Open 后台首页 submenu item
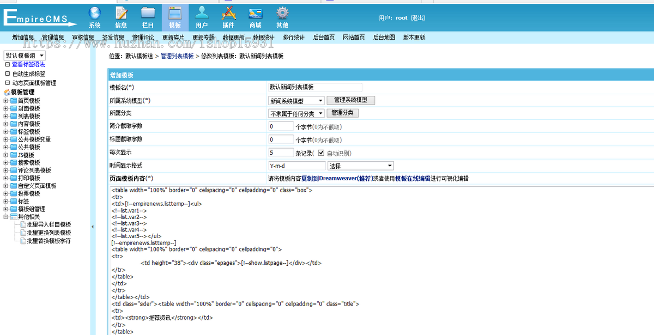This screenshot has width=654, height=335. 324,38
